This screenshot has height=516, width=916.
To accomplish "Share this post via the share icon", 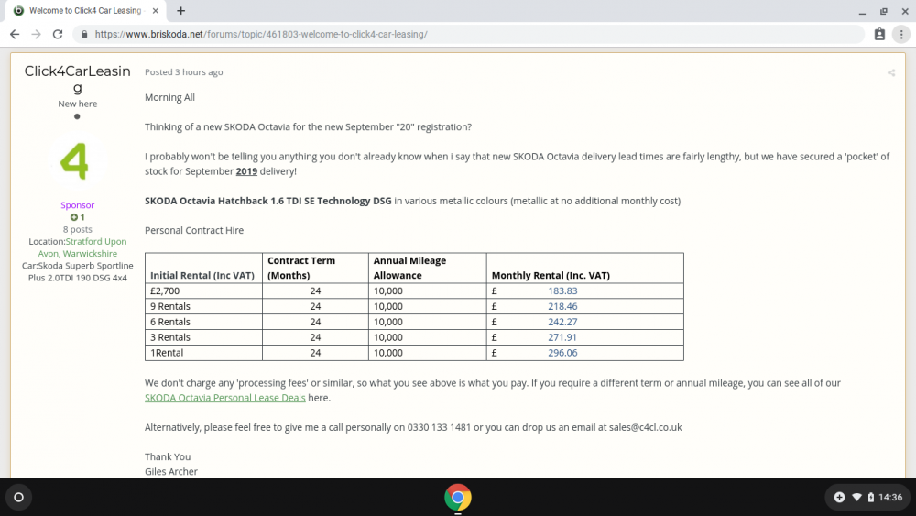I will 891,73.
